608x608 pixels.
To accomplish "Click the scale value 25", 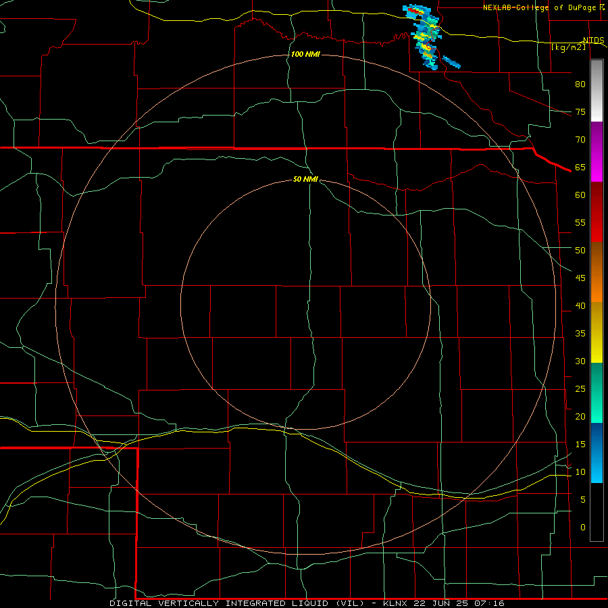I will pyautogui.click(x=580, y=389).
